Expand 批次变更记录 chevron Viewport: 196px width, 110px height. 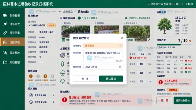tap(53, 102)
